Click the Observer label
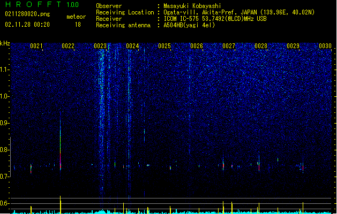337x214 pixels. [109, 6]
